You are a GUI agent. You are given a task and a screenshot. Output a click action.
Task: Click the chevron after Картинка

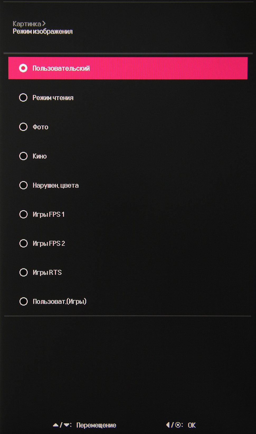pyautogui.click(x=44, y=23)
